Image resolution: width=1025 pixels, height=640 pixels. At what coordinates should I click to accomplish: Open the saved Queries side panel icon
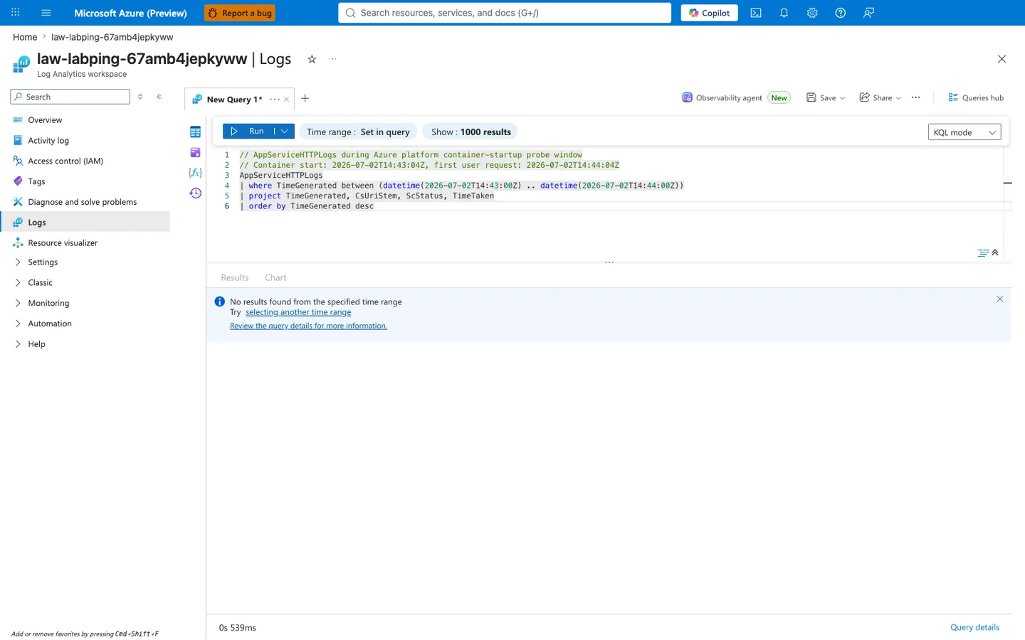tap(196, 152)
